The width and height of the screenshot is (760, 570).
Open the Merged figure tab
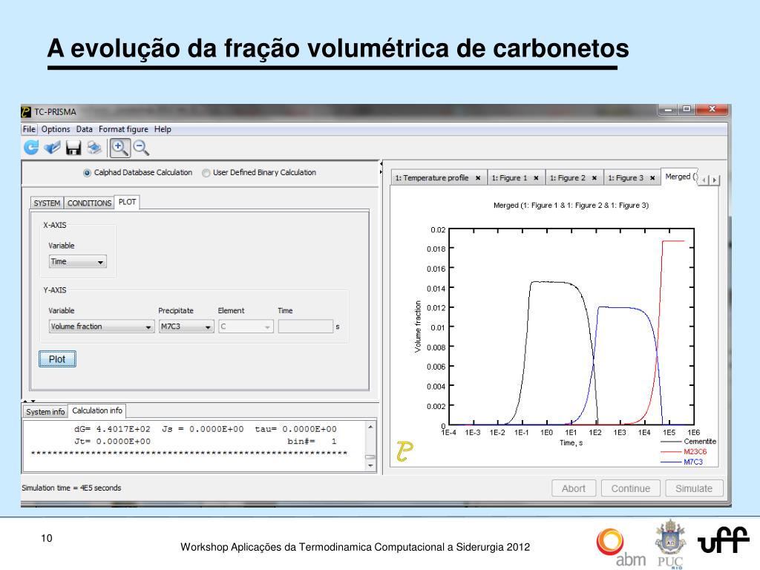[x=680, y=177]
